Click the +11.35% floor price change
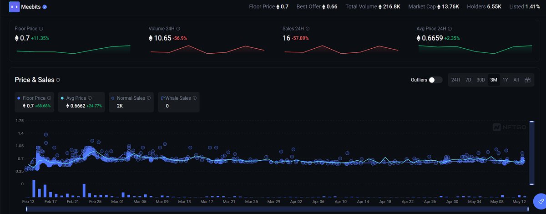This screenshot has width=546, height=214. click(x=40, y=38)
